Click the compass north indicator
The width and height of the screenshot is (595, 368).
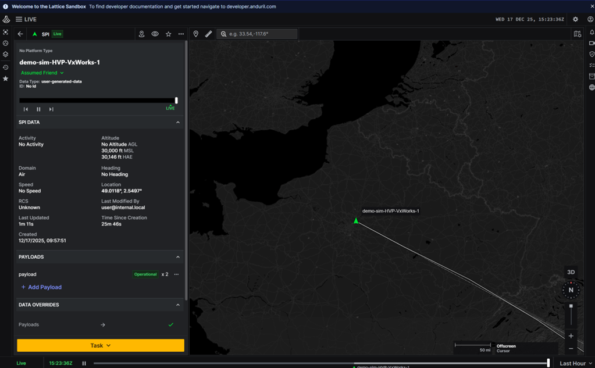pos(571,290)
